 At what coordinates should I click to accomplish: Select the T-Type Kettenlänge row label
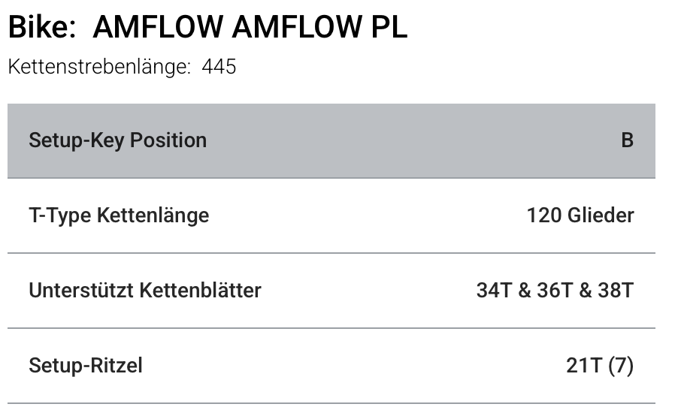click(x=119, y=216)
